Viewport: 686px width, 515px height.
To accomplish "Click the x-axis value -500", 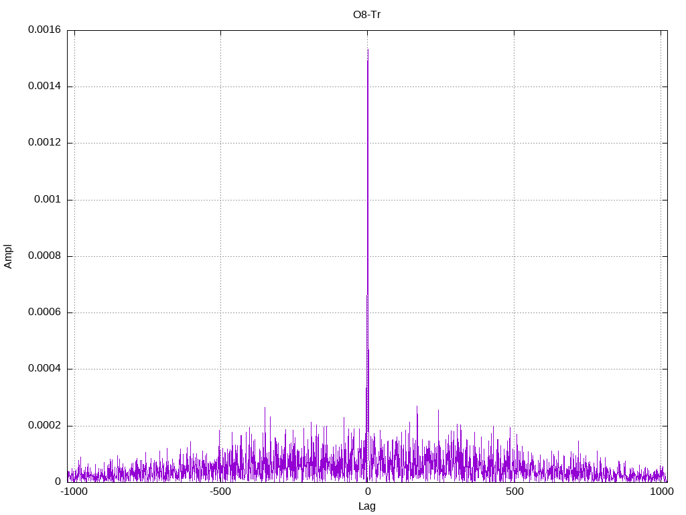I will (x=220, y=492).
